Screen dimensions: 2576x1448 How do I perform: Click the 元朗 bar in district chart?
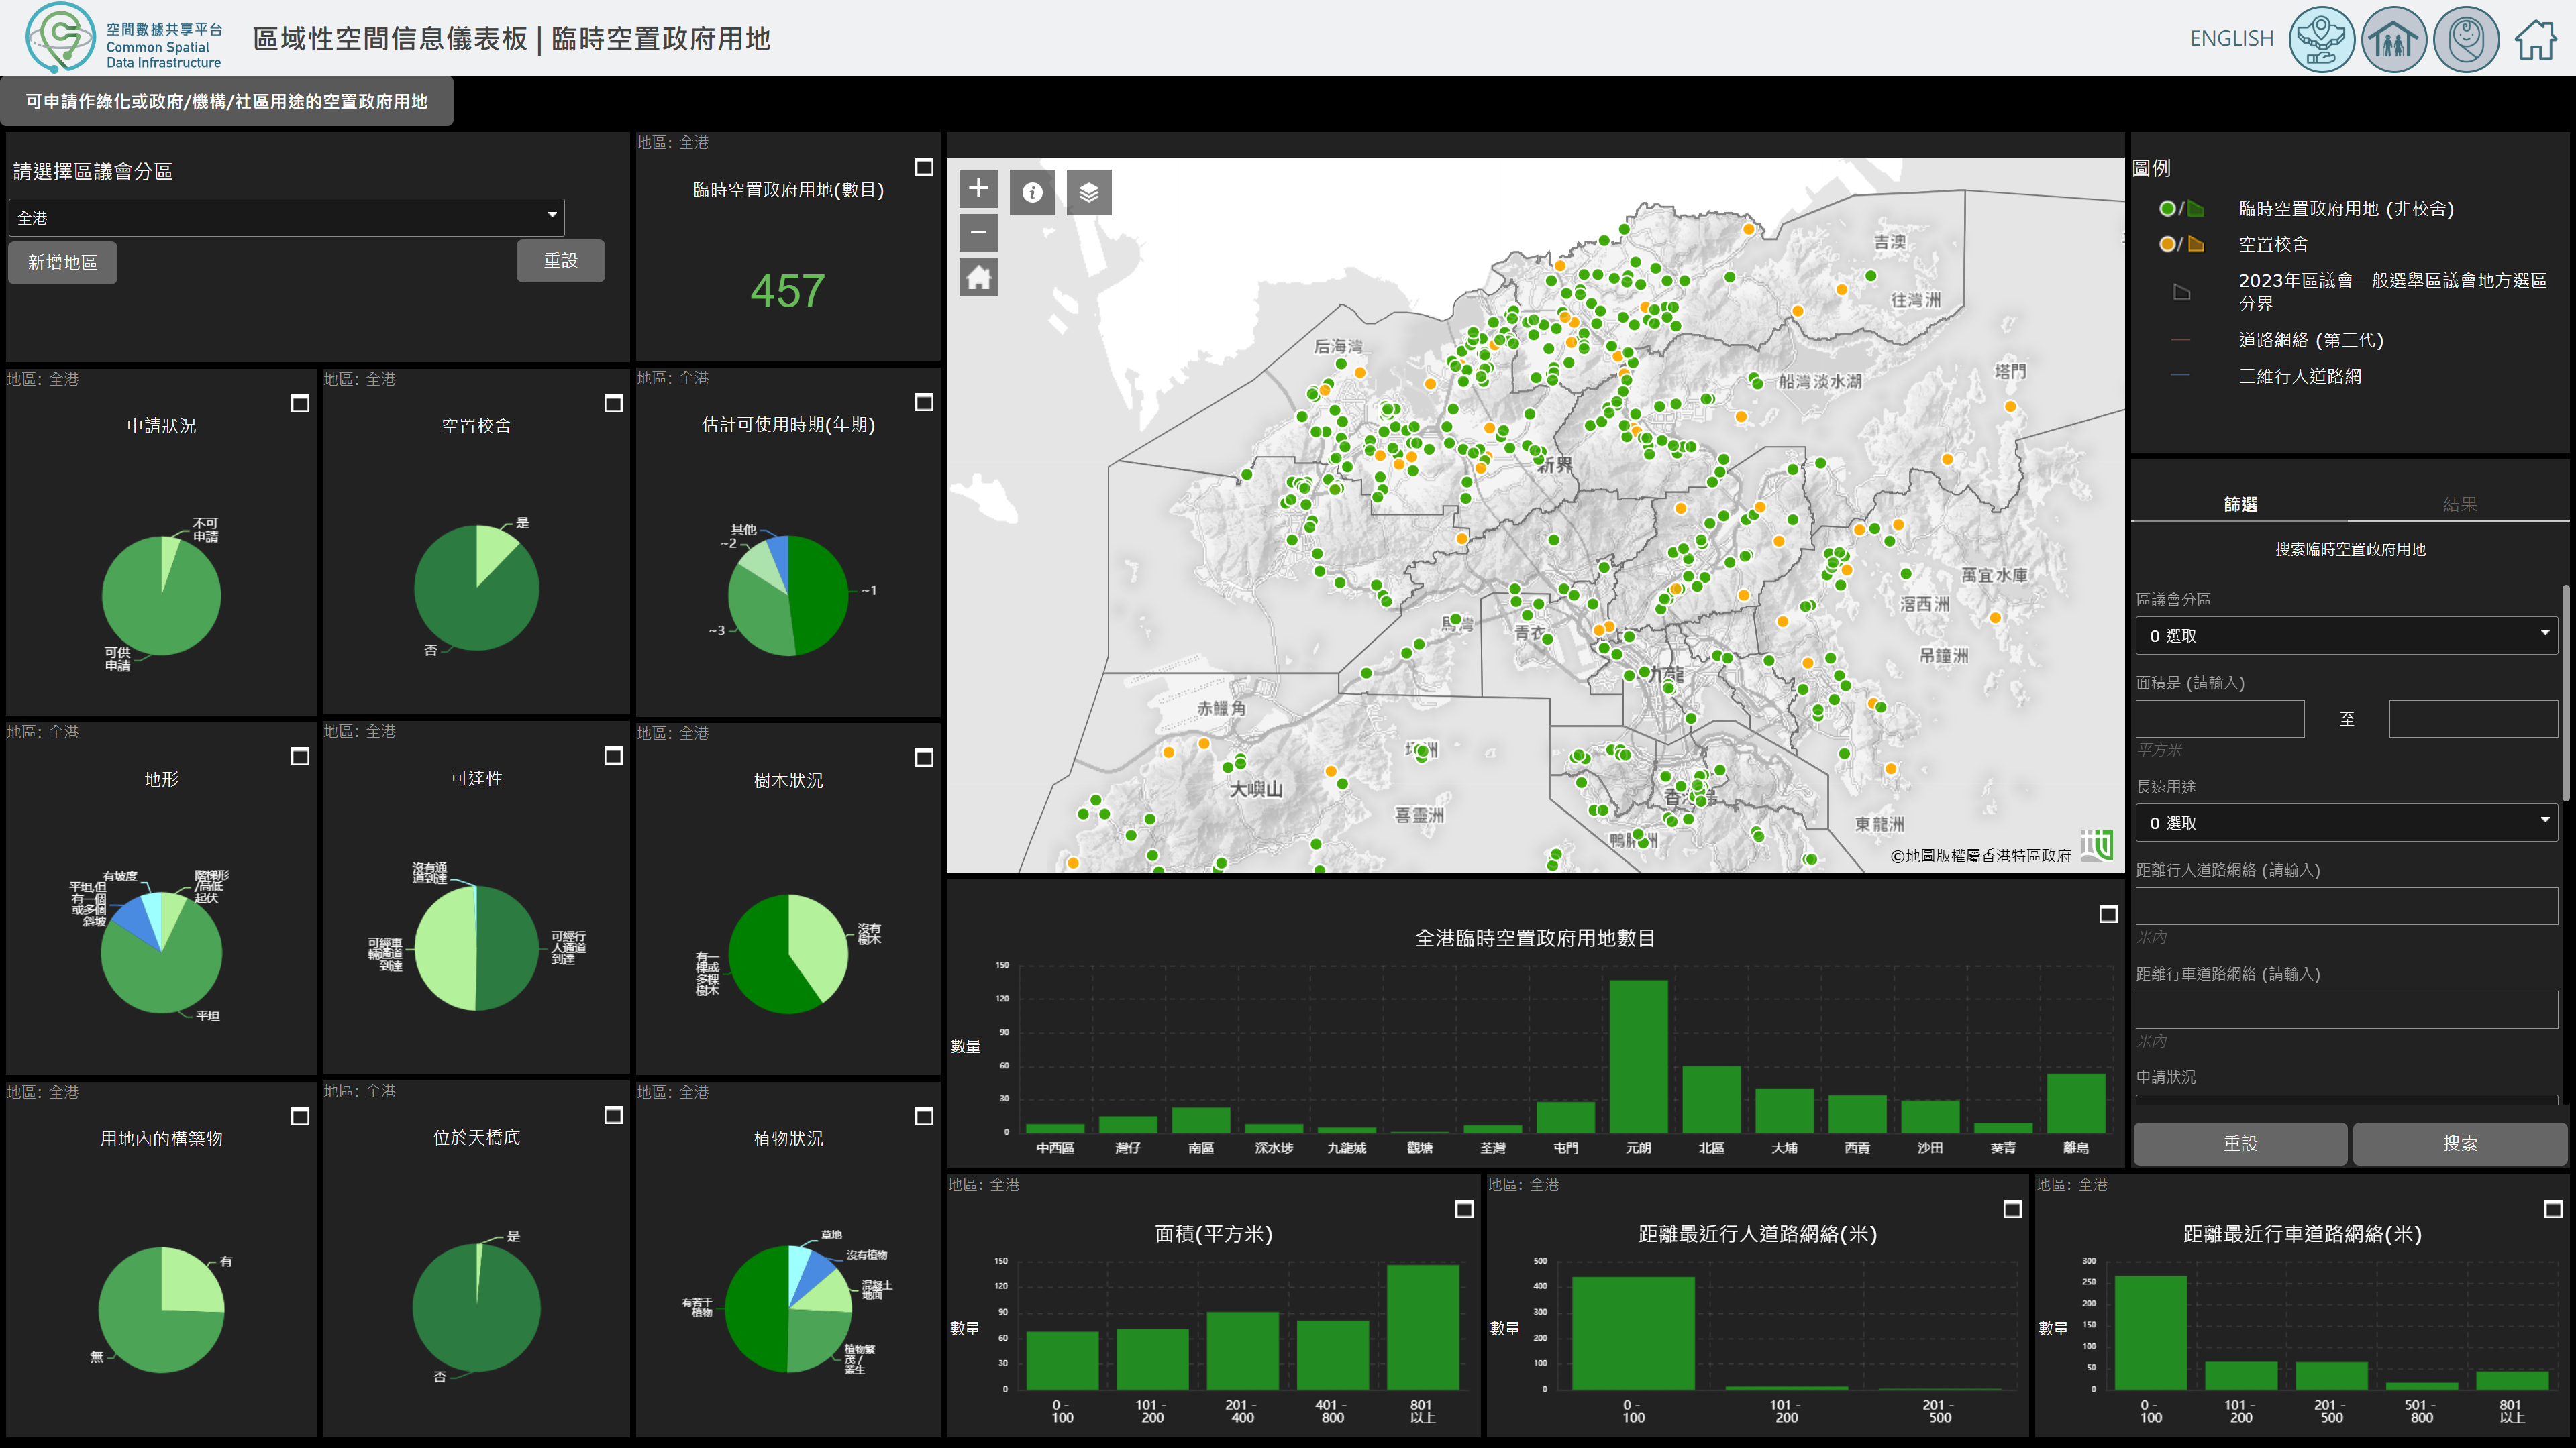pyautogui.click(x=1638, y=1055)
